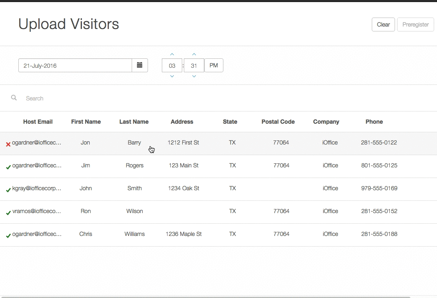Toggle PM to switch to AM
The height and width of the screenshot is (298, 437).
214,65
